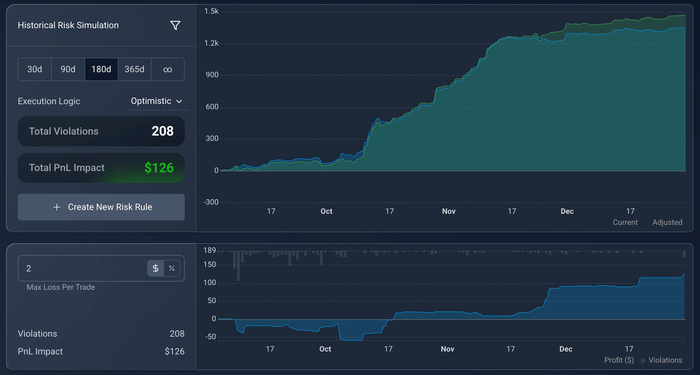Click the -300 y-axis label
The image size is (700, 375).
[211, 202]
